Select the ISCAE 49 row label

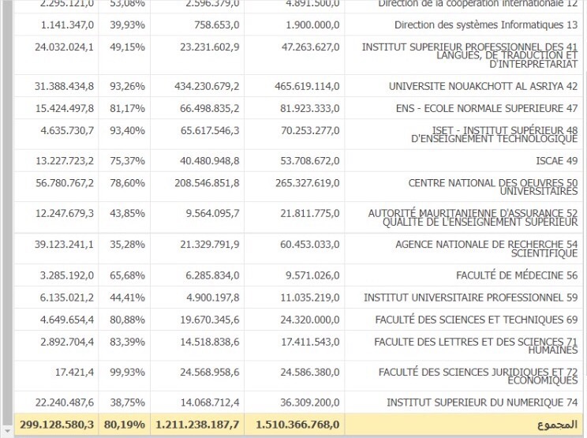557,161
